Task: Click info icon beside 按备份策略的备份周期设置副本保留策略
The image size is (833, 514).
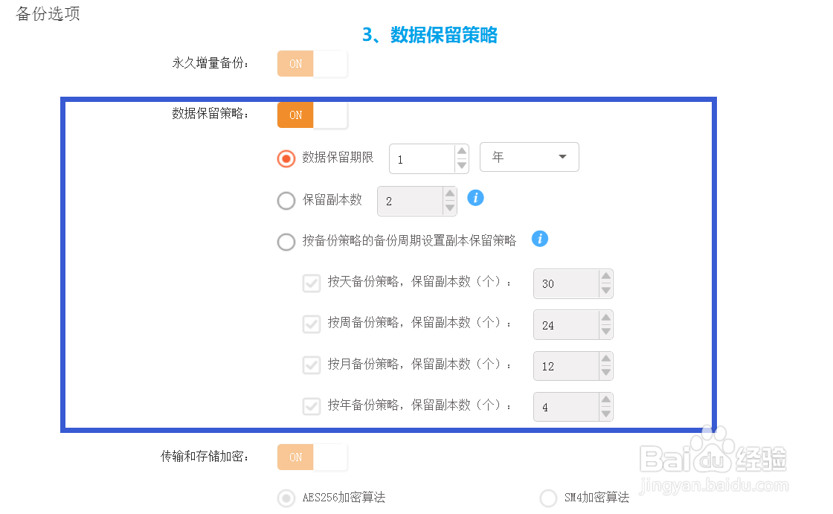Action: [x=540, y=239]
